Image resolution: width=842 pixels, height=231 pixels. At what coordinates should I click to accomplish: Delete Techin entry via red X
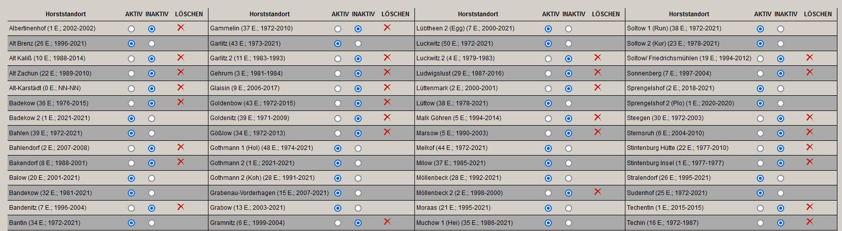point(810,222)
